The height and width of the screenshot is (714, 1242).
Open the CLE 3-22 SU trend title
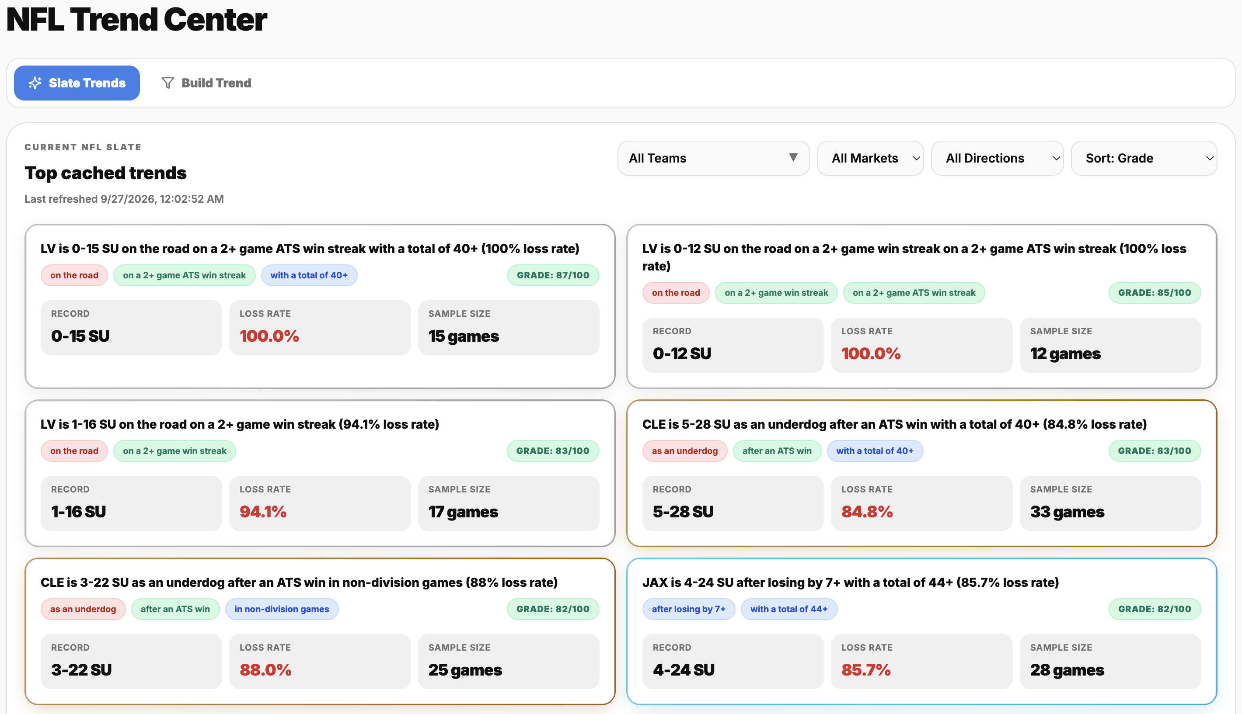click(x=299, y=582)
